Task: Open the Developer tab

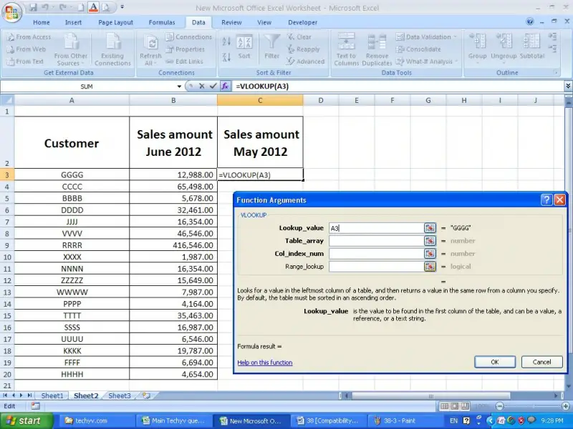Action: coord(302,22)
